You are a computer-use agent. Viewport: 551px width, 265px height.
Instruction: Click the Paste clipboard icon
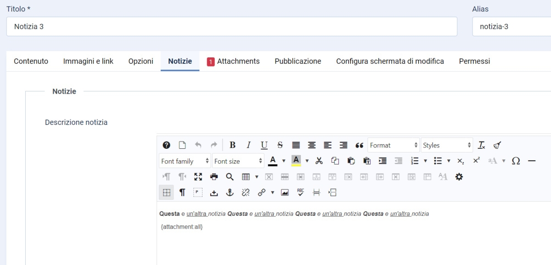351,161
